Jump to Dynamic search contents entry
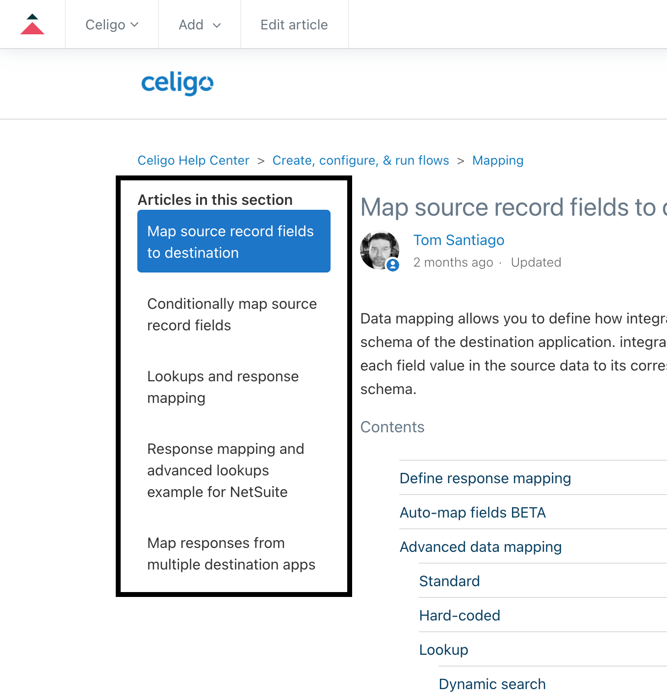 [x=492, y=684]
